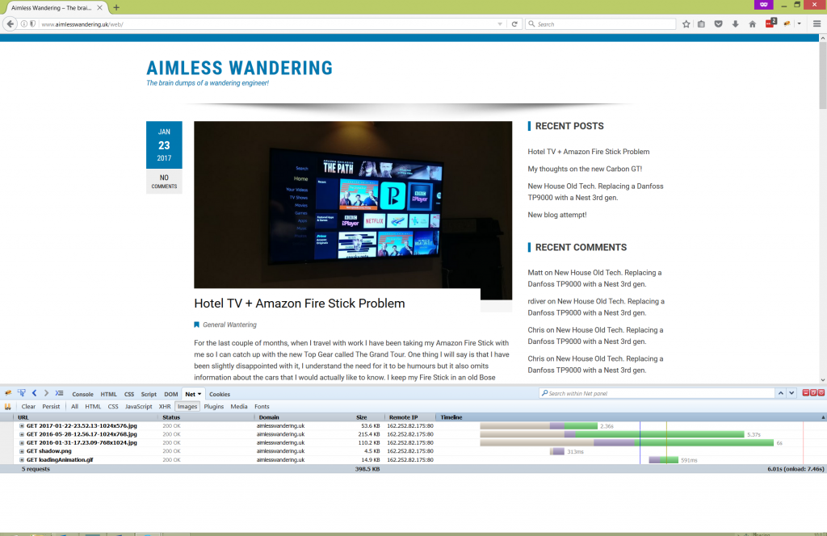Open the command editor via the chevron icon

[58, 394]
